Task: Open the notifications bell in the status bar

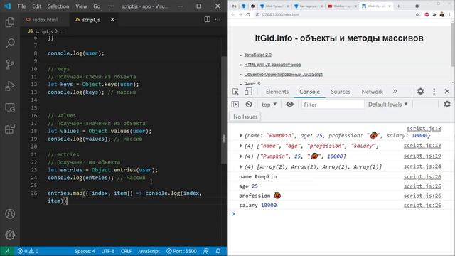Action: 218,251
